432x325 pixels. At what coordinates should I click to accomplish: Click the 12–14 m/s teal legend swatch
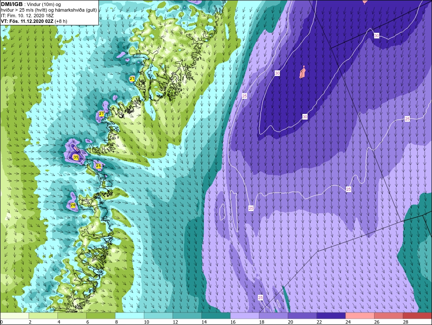click(187, 316)
